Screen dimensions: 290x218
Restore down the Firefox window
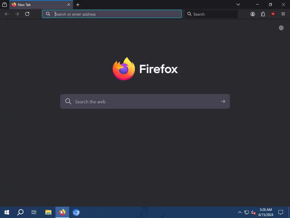270,5
